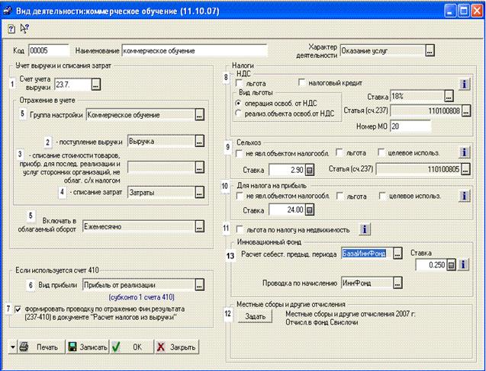Open the НДС info icon
Viewport: 486px width, 371px height.
point(464,84)
